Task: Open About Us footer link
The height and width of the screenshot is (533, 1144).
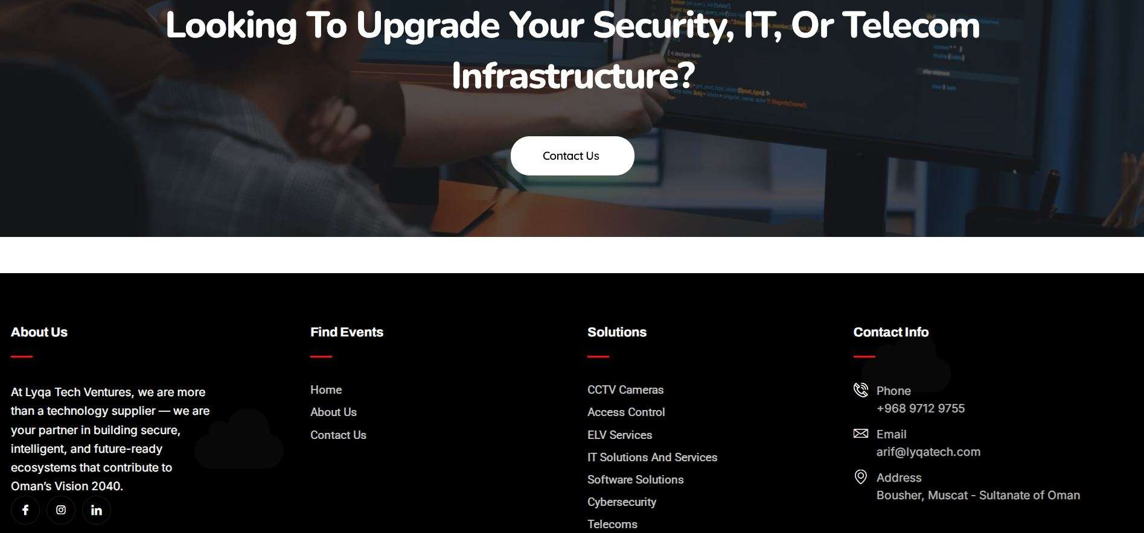Action: pyautogui.click(x=333, y=412)
